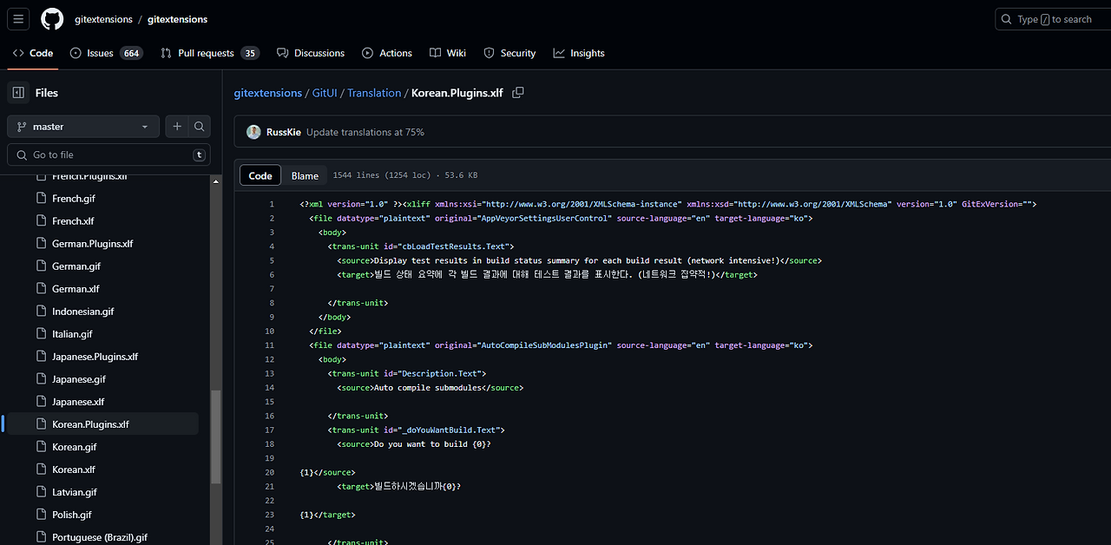Open the Actions tab
The height and width of the screenshot is (545, 1111).
click(387, 53)
